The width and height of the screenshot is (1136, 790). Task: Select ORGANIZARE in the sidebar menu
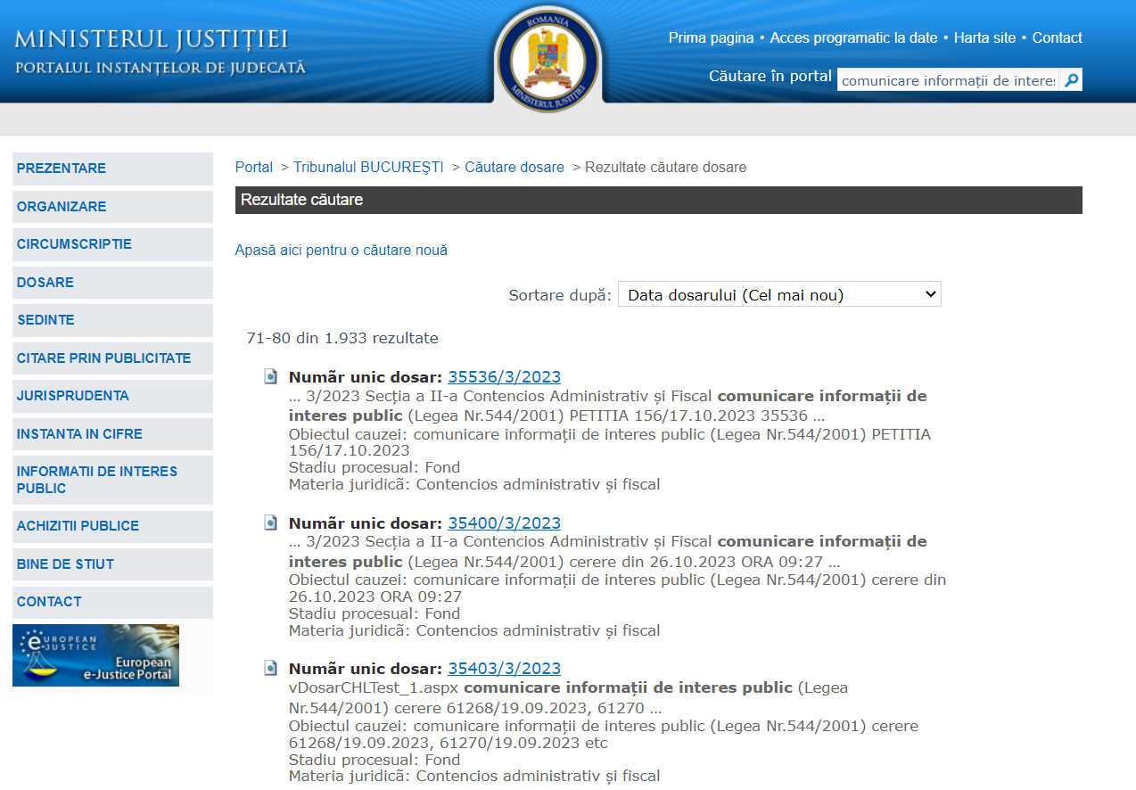(112, 207)
